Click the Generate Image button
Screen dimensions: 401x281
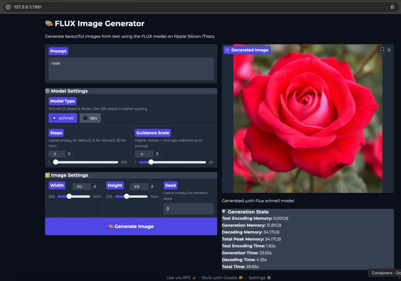(x=131, y=226)
